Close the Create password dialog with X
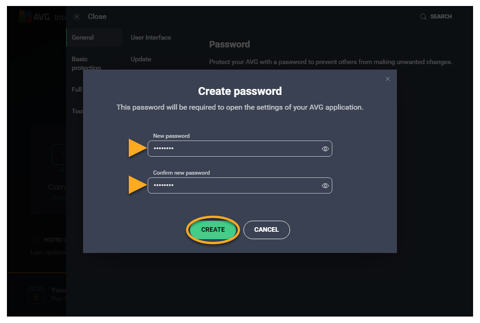 click(388, 79)
